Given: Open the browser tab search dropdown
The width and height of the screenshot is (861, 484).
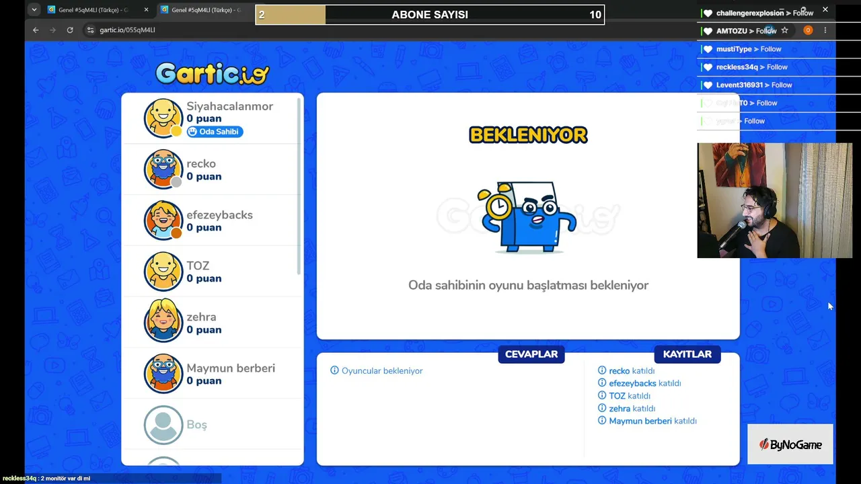Looking at the screenshot, I should 34,10.
